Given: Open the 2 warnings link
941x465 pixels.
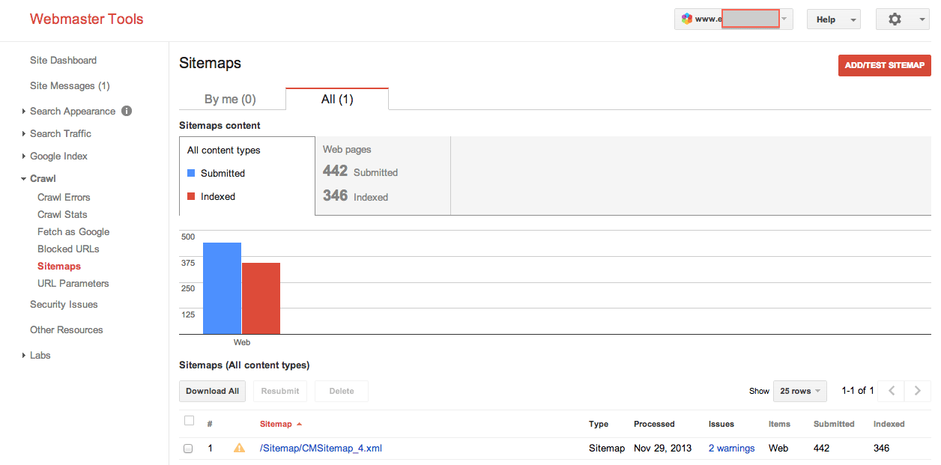Looking at the screenshot, I should pyautogui.click(x=731, y=448).
